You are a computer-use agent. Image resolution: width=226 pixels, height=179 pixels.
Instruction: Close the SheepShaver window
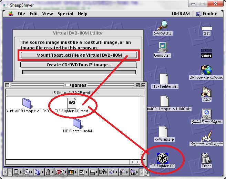pos(215,3)
